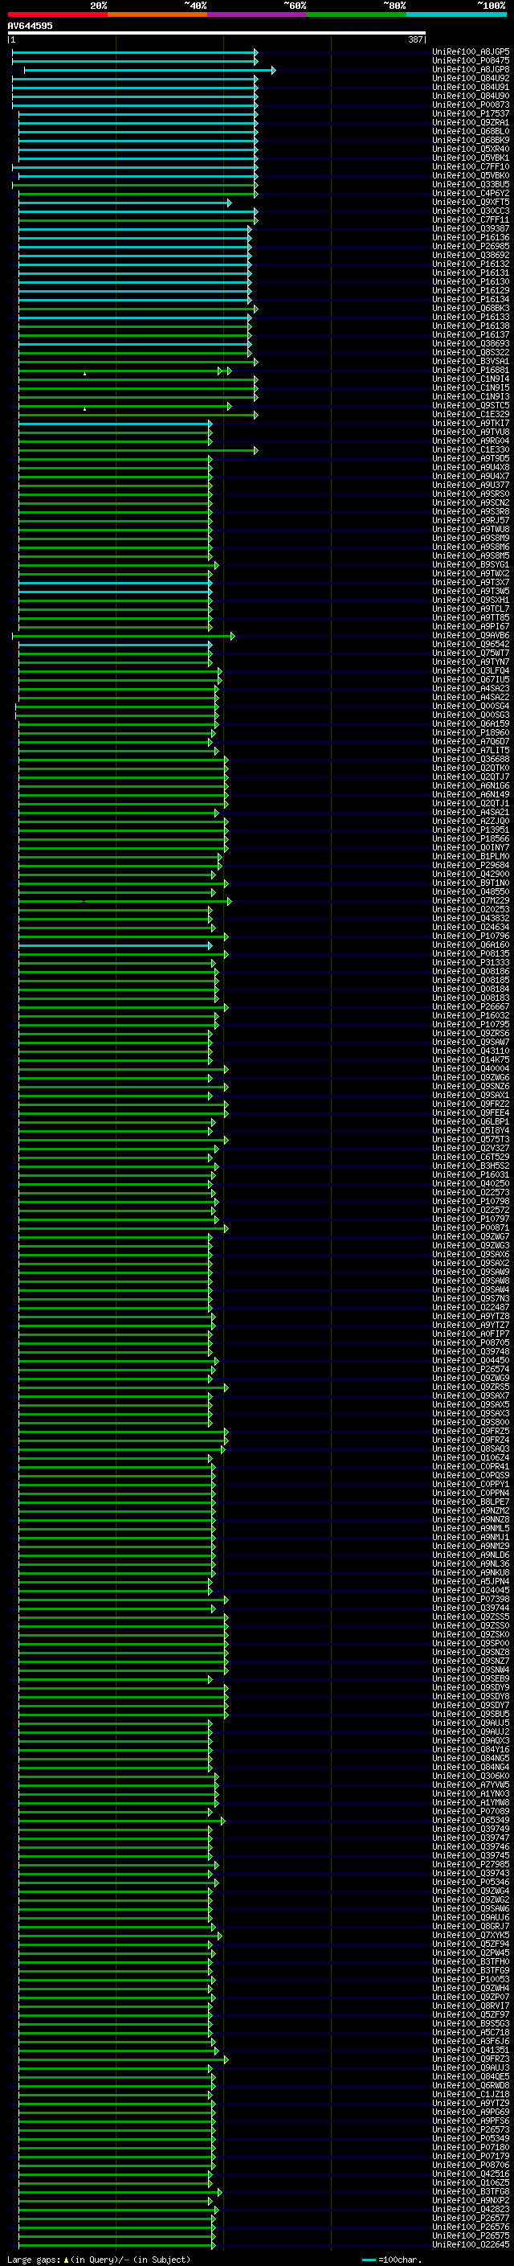Select the AV644595 query name
This screenshot has width=514, height=2266.
[30, 26]
